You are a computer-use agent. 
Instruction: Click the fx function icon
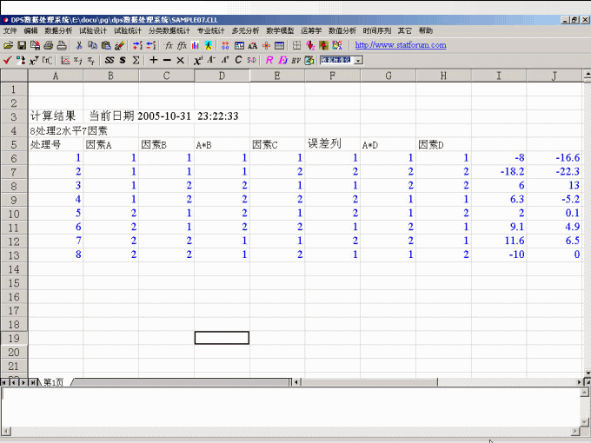point(169,45)
